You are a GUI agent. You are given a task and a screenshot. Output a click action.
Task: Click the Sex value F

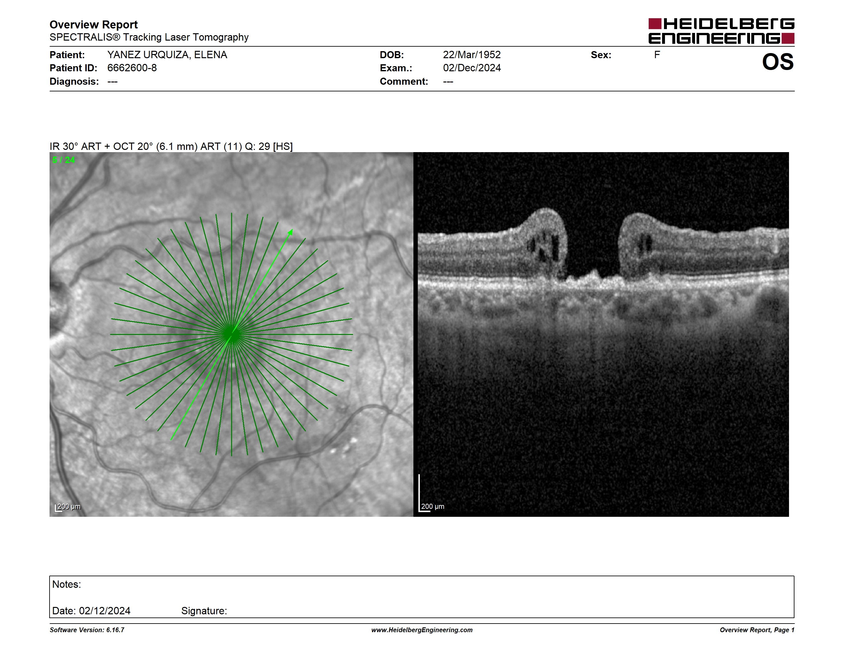click(657, 55)
